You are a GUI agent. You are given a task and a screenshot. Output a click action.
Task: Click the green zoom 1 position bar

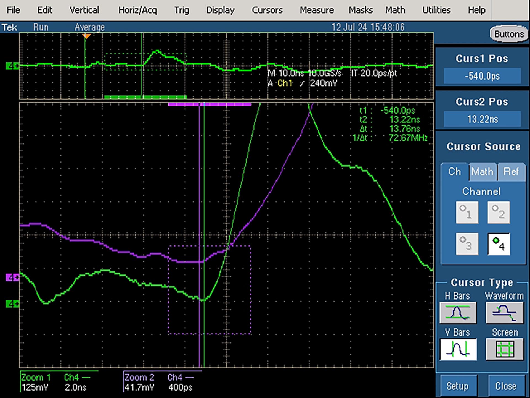pyautogui.click(x=145, y=97)
